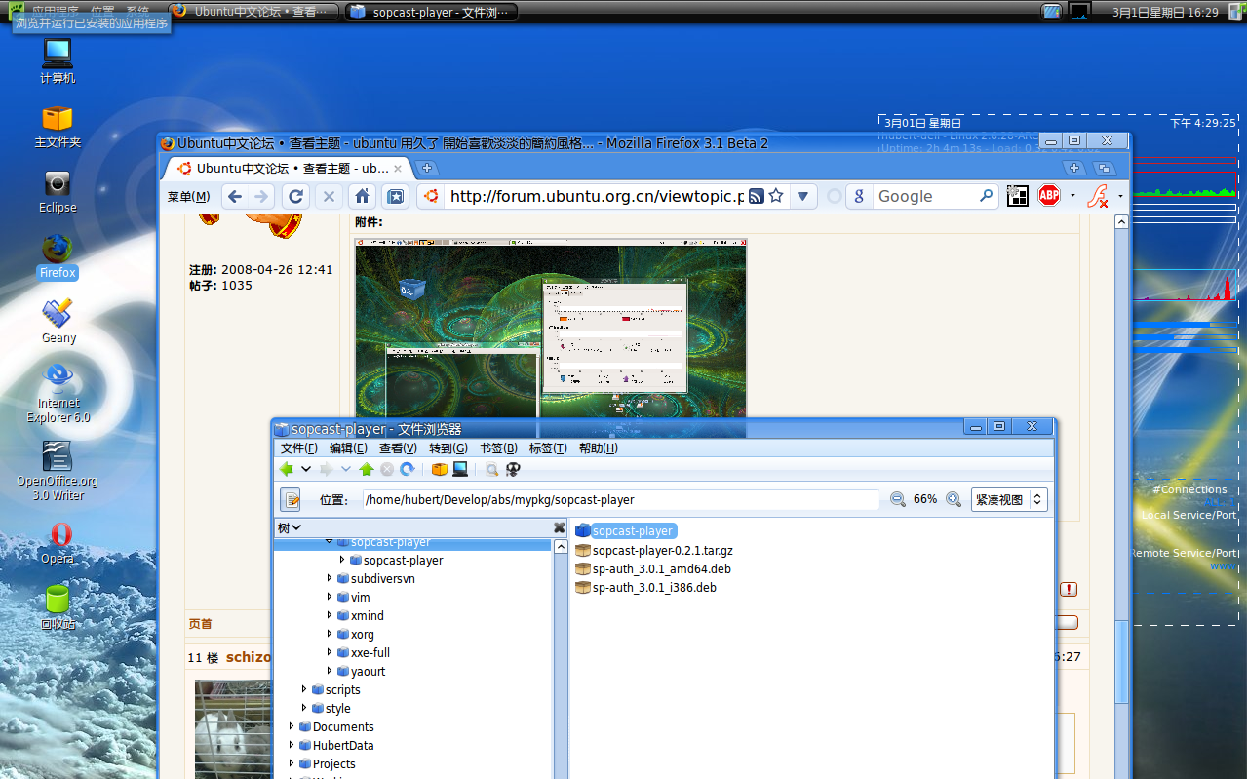Zoom out the file browser view

[898, 499]
